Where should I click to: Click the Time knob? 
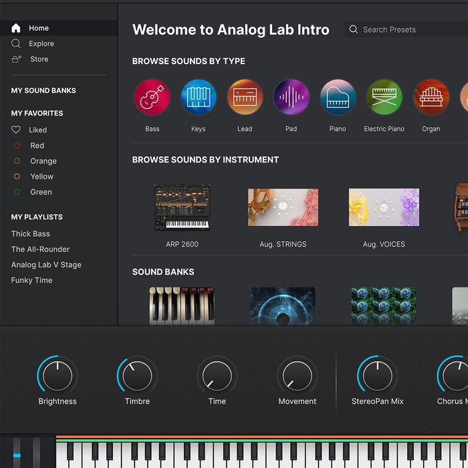point(217,376)
